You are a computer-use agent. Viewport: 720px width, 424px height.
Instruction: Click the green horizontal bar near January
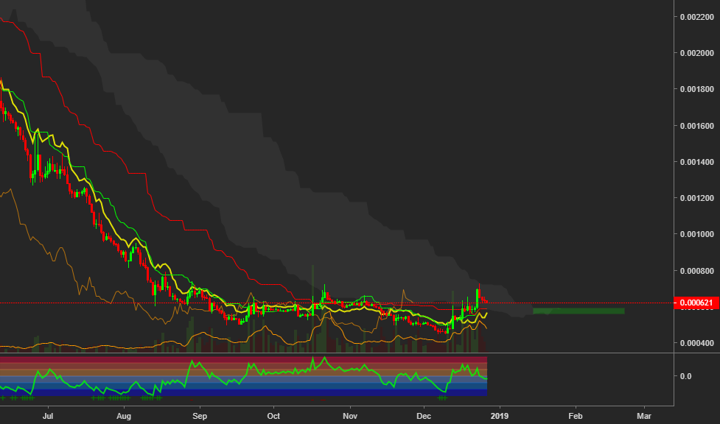(579, 311)
